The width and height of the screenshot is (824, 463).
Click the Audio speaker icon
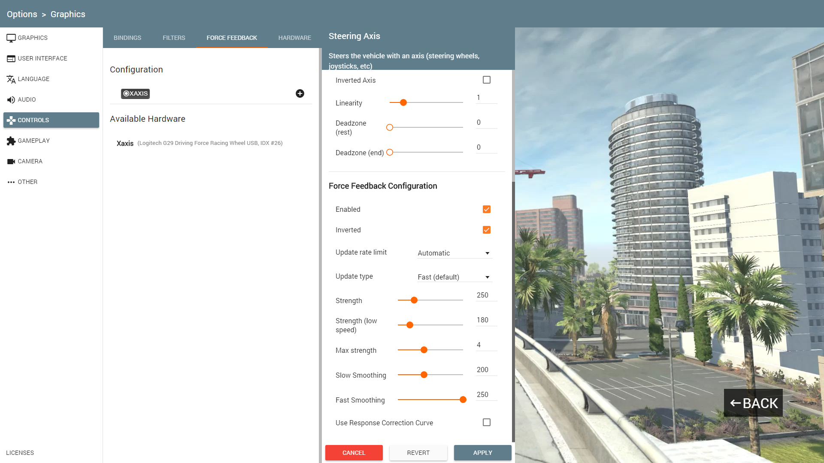11,100
